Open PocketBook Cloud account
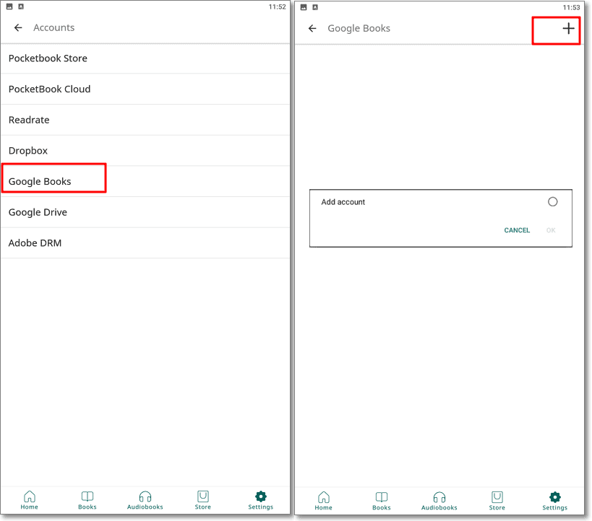Viewport: 592px width, 521px height. tap(145, 89)
